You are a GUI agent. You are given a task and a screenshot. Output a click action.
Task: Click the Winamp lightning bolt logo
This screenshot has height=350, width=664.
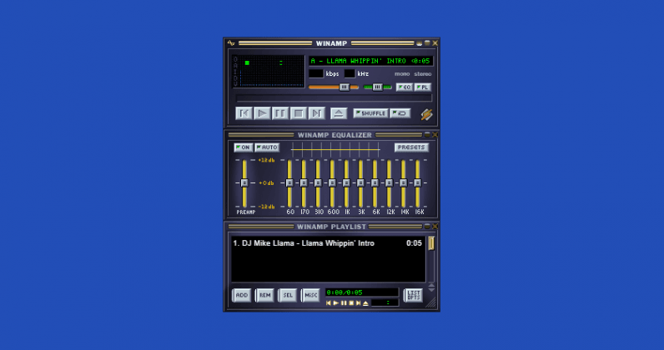[x=426, y=114]
